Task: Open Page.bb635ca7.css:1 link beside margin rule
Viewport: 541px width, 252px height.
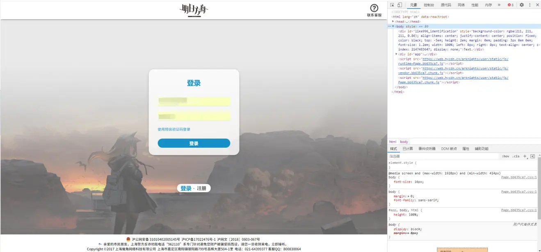Action: point(519,192)
